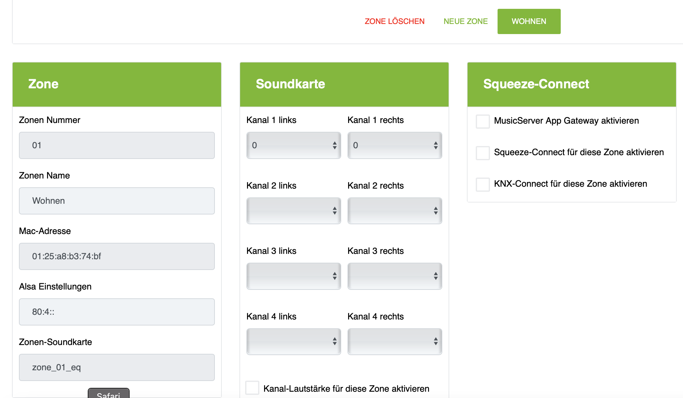Click the ZONE LÖSCHEN link
Screen dimensions: 683x398
pyautogui.click(x=394, y=21)
